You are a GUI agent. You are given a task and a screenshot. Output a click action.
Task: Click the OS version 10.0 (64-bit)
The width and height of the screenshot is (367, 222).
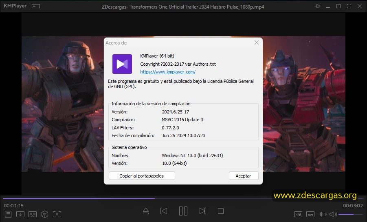click(174, 163)
